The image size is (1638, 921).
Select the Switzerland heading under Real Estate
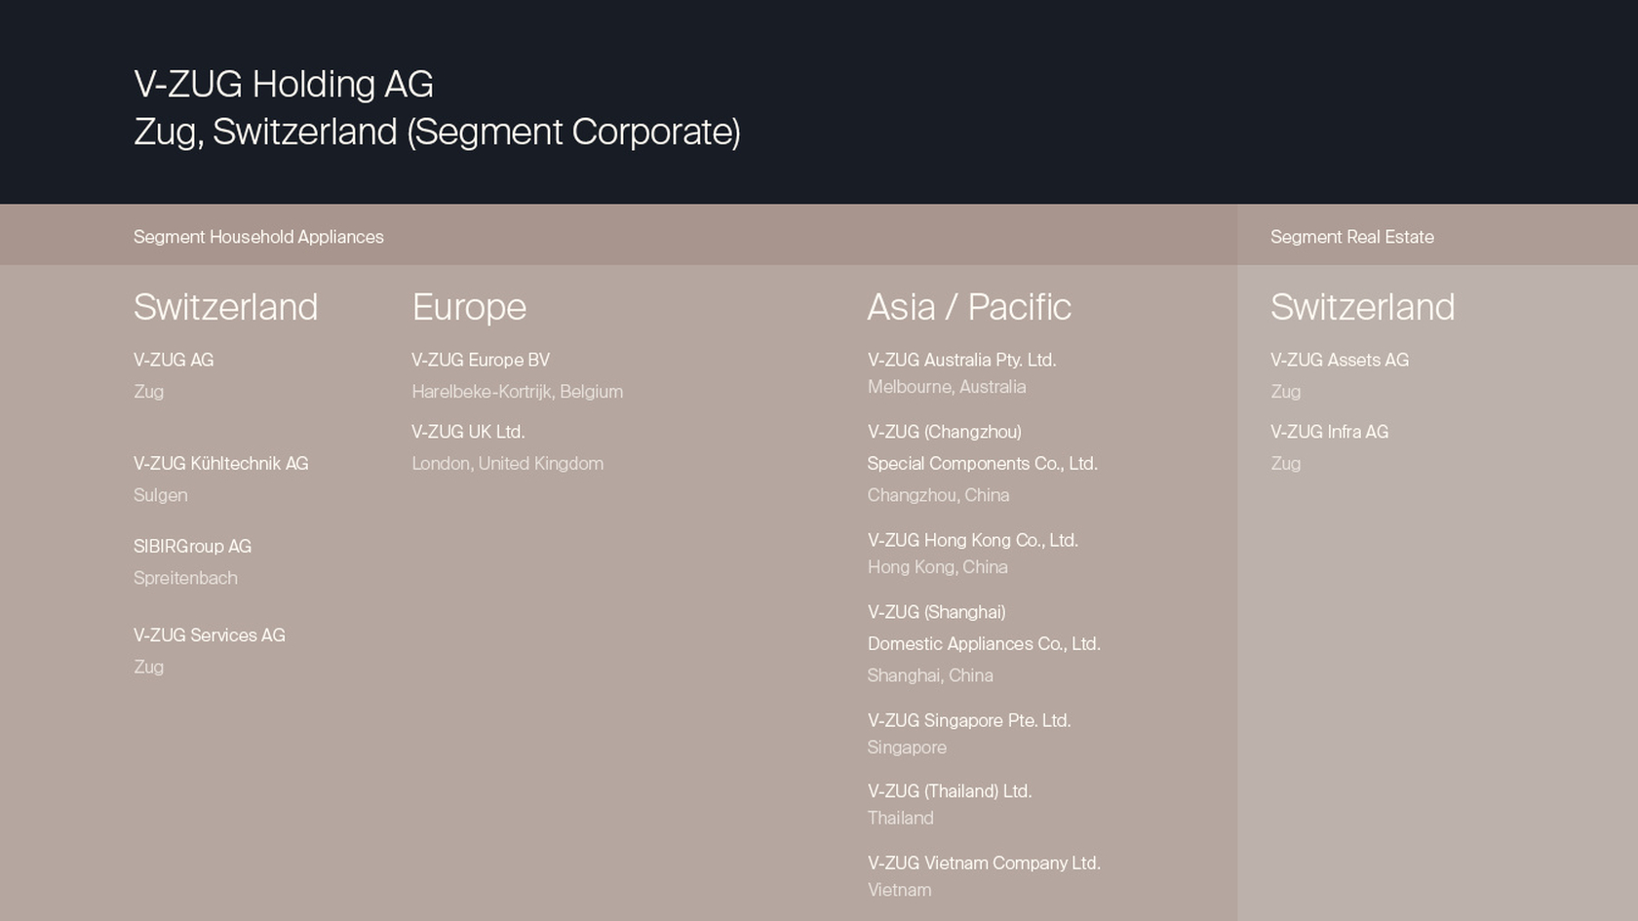[x=1362, y=307]
